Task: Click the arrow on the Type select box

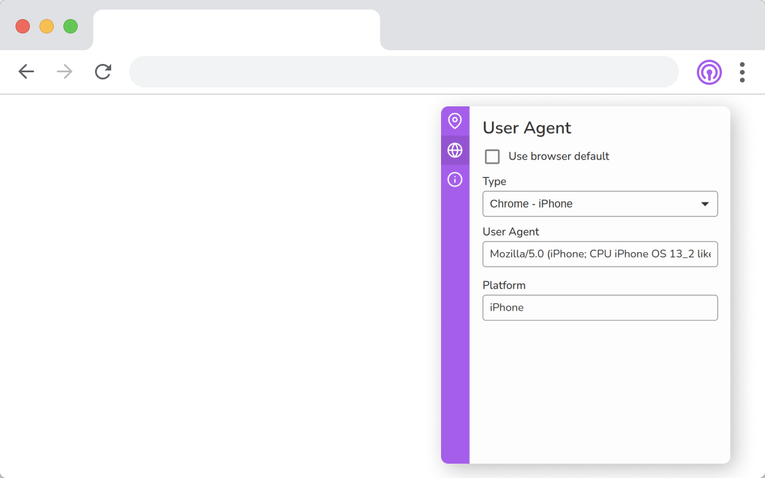Action: point(705,204)
